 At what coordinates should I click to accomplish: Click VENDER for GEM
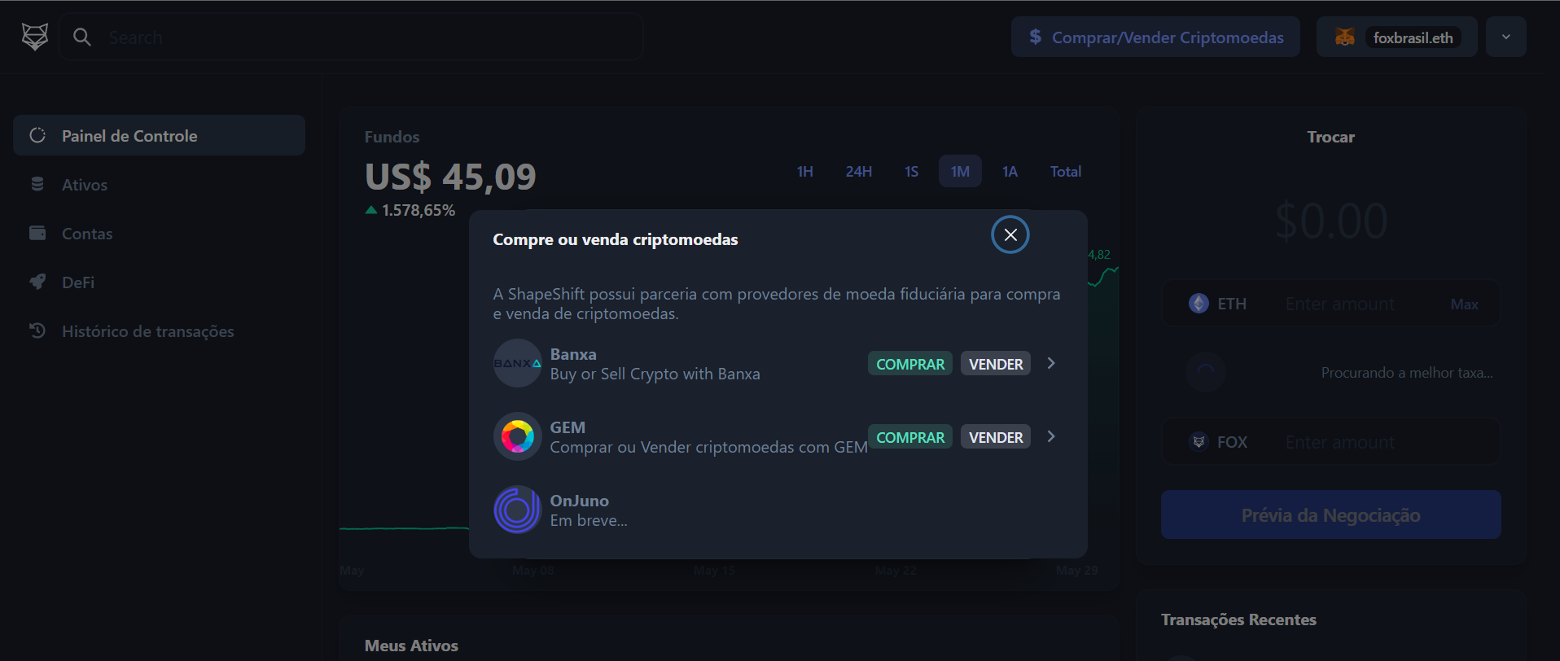click(995, 437)
